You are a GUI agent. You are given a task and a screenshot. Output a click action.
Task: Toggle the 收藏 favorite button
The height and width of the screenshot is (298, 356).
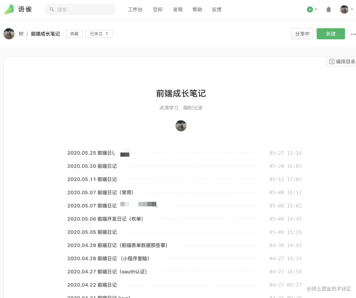(74, 34)
